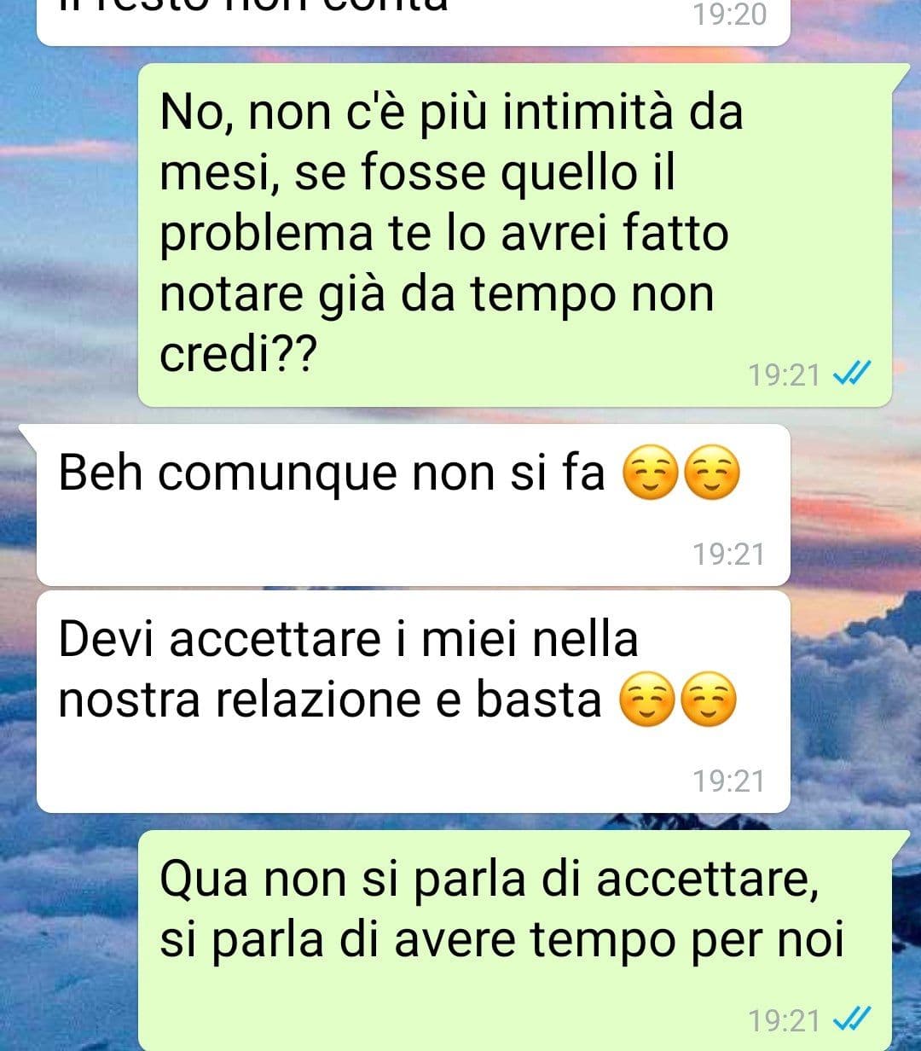The width and height of the screenshot is (921, 1051).
Task: Click the 19:21 timestamp beside the 'credi??' text
Action: (x=784, y=375)
